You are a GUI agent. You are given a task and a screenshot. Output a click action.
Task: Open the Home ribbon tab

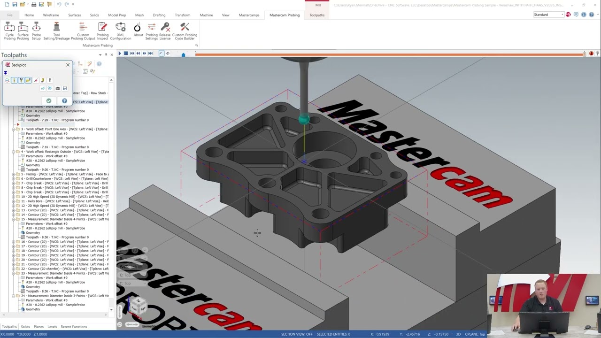[x=29, y=15]
